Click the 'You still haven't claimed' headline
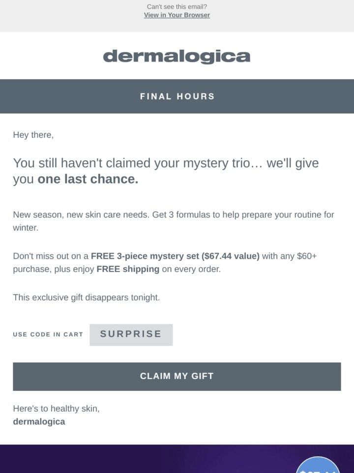354x473 pixels. pos(166,171)
